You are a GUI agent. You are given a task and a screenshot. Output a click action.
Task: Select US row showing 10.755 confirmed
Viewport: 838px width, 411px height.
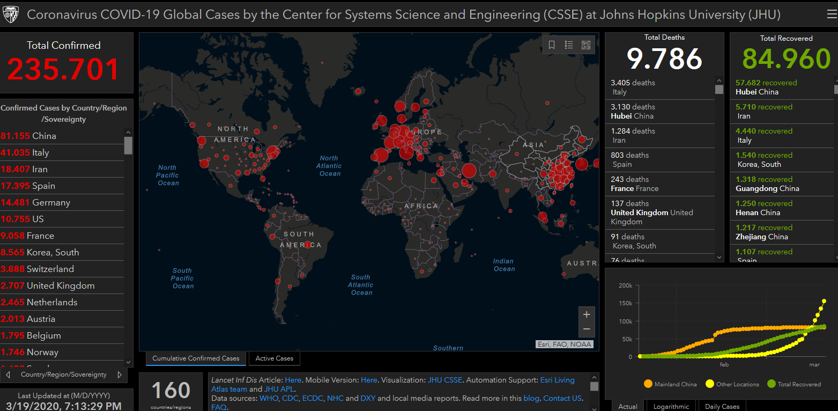pyautogui.click(x=62, y=219)
